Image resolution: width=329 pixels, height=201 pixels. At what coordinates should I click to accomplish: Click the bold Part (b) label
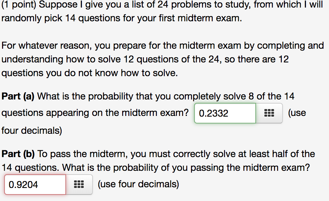[x=18, y=154]
